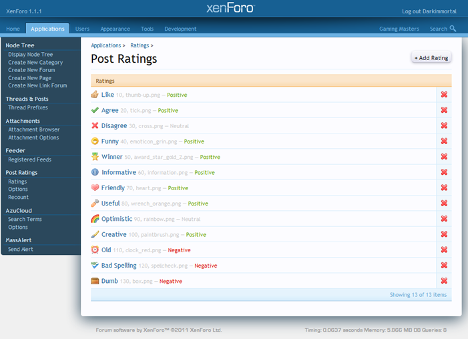Delete the Old rating
This screenshot has height=339, width=468.
[x=444, y=250]
